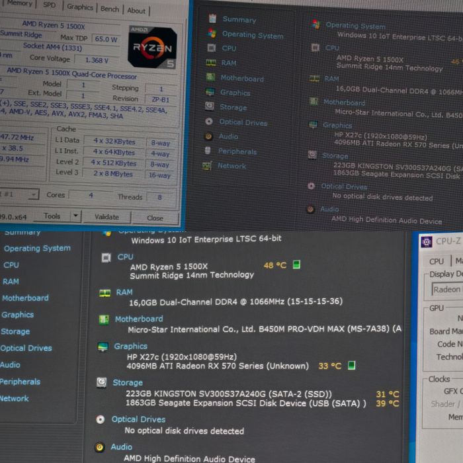The image size is (463, 463).
Task: Open the processor selection #1 dropdown in CPU-Z
Action: (x=34, y=194)
